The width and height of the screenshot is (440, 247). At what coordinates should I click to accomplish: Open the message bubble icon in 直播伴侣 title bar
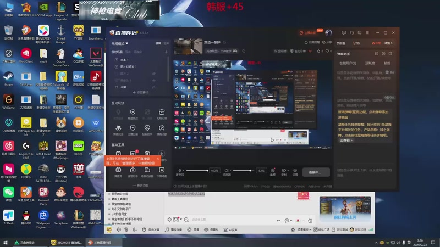coord(344,33)
